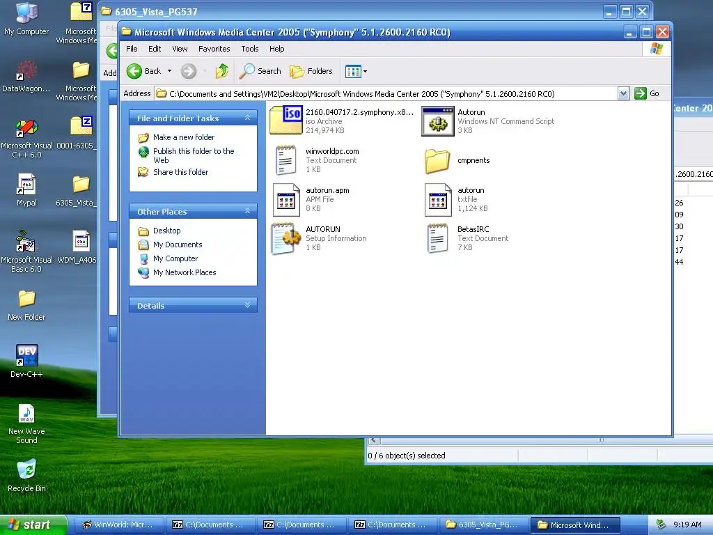This screenshot has height=535, width=713.
Task: Click the Back arrow button
Action: (143, 71)
